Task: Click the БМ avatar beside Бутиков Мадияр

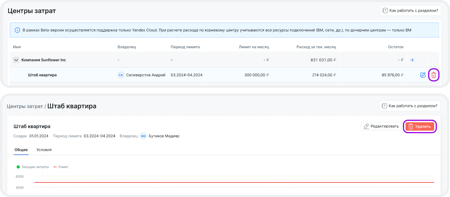Action: coord(143,136)
